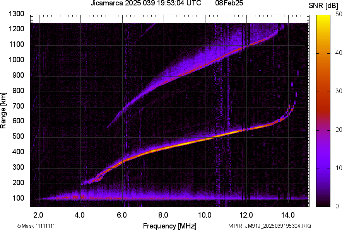Click the 1100 range tick label

[16, 44]
